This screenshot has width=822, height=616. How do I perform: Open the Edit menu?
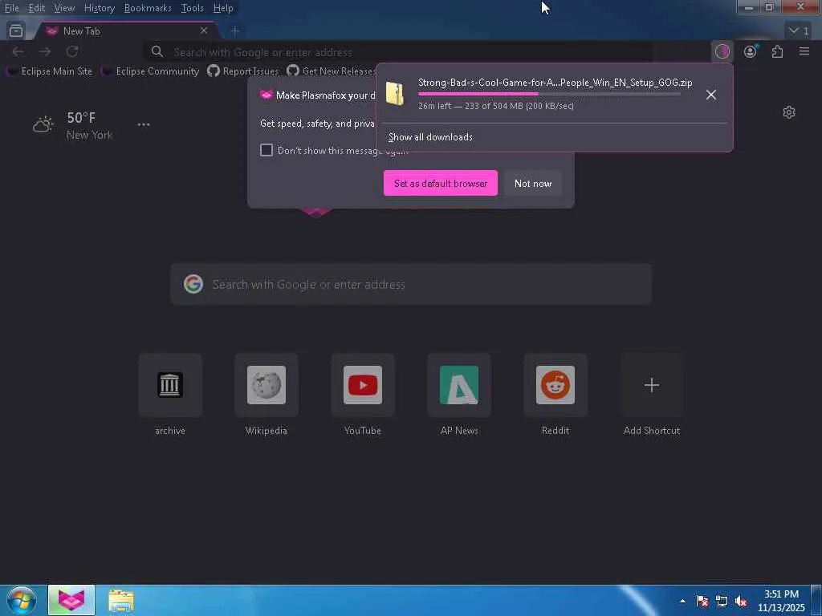[36, 8]
